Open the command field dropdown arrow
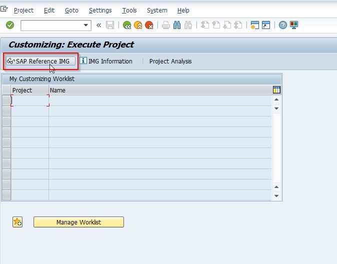 coord(86,25)
